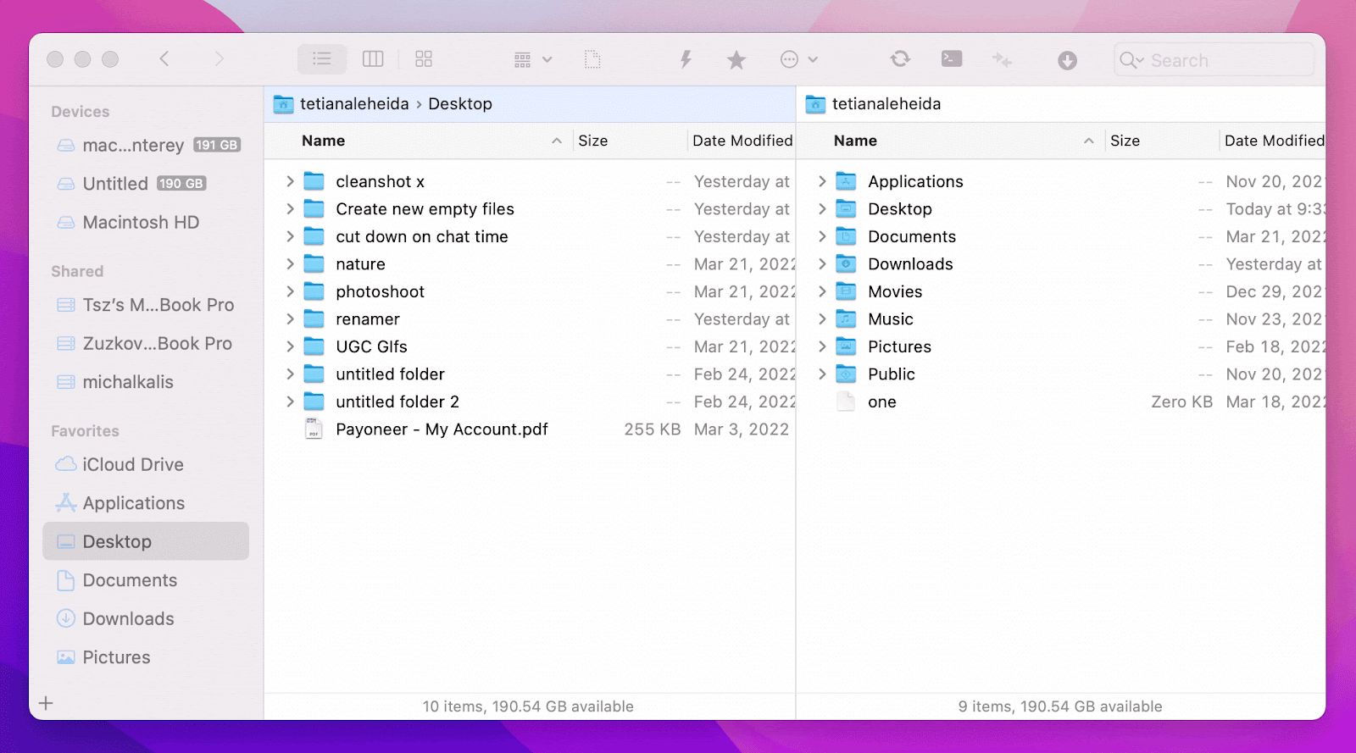The width and height of the screenshot is (1356, 753).
Task: Select untitled folder 2 folder icon
Action: pyautogui.click(x=314, y=401)
